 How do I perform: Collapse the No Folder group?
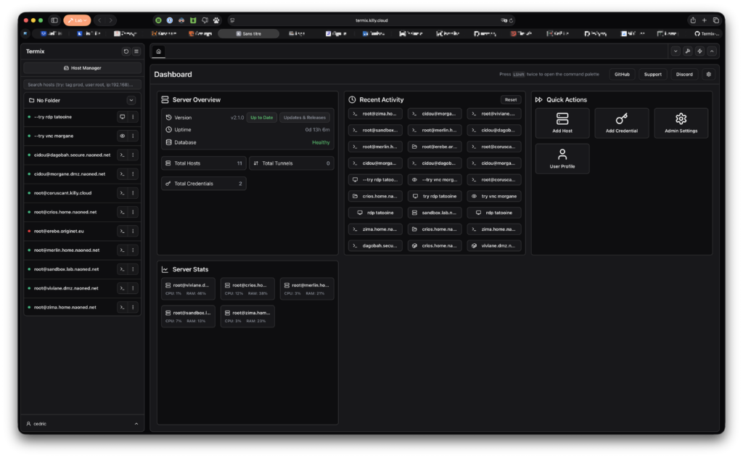pyautogui.click(x=131, y=100)
